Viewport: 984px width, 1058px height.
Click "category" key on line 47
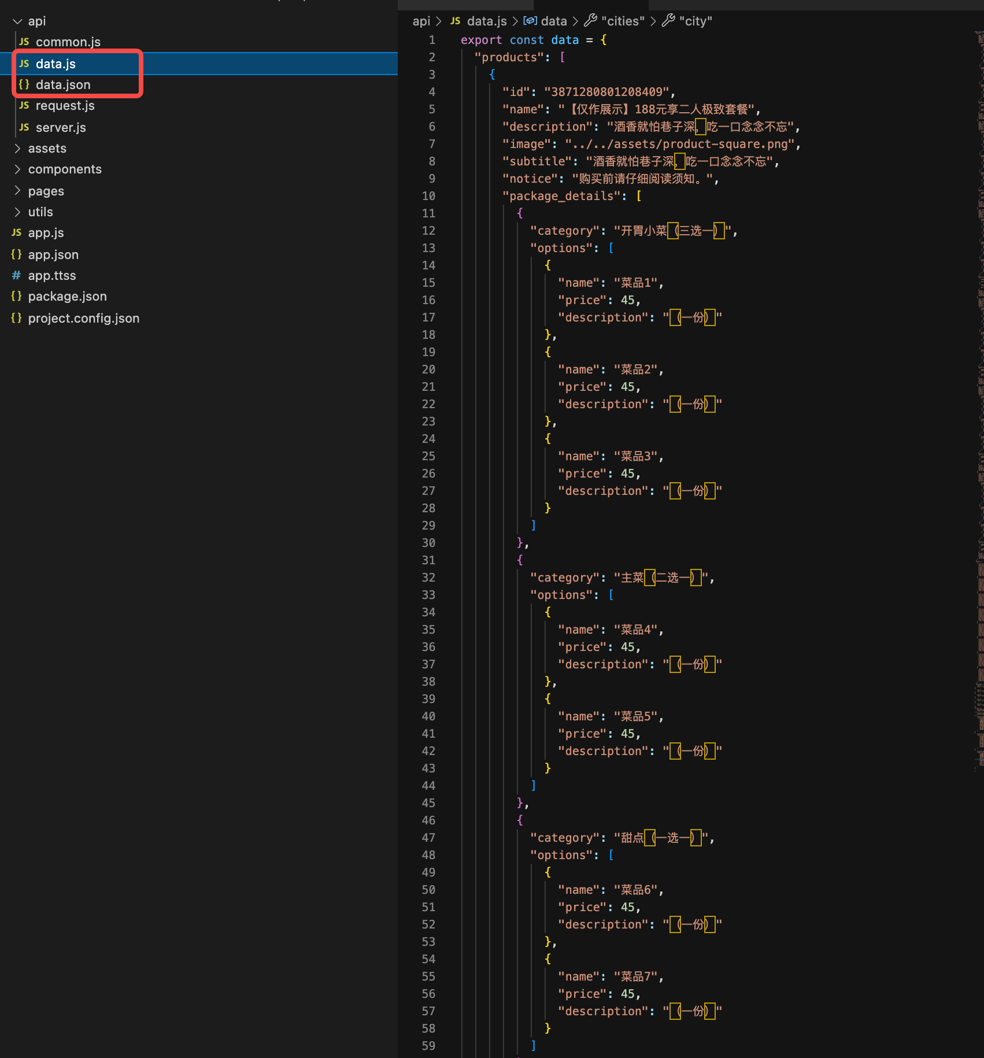565,838
